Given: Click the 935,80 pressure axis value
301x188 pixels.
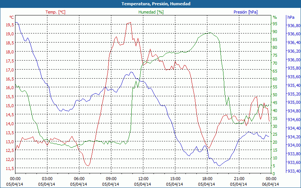Looking at the screenshot, I should click(294, 68).
